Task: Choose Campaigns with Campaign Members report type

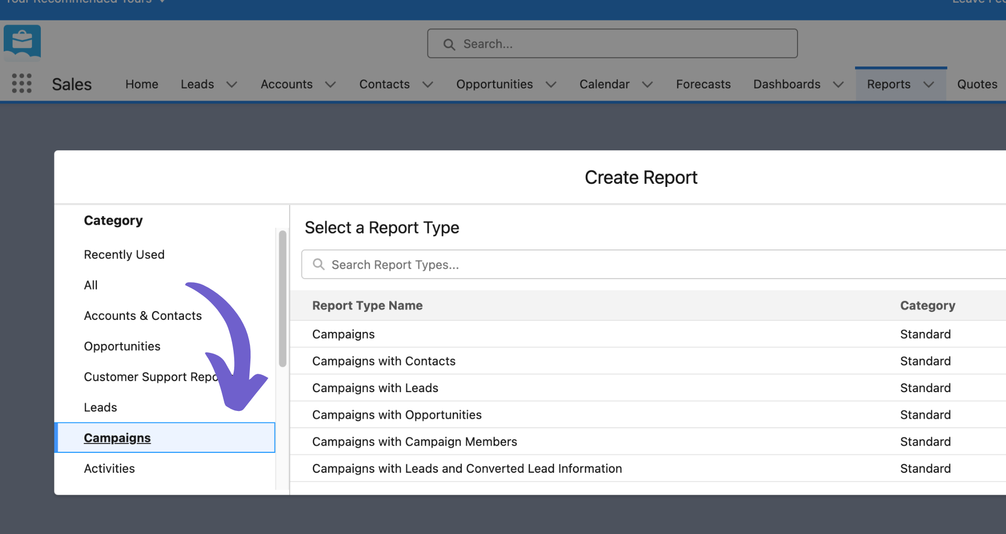Action: pyautogui.click(x=648, y=442)
